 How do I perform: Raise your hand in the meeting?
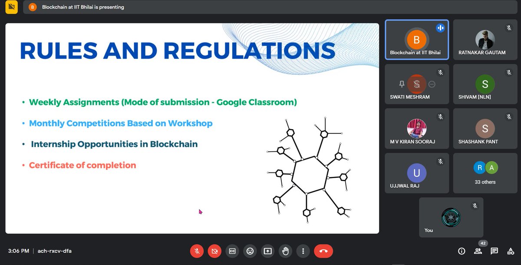(285, 251)
